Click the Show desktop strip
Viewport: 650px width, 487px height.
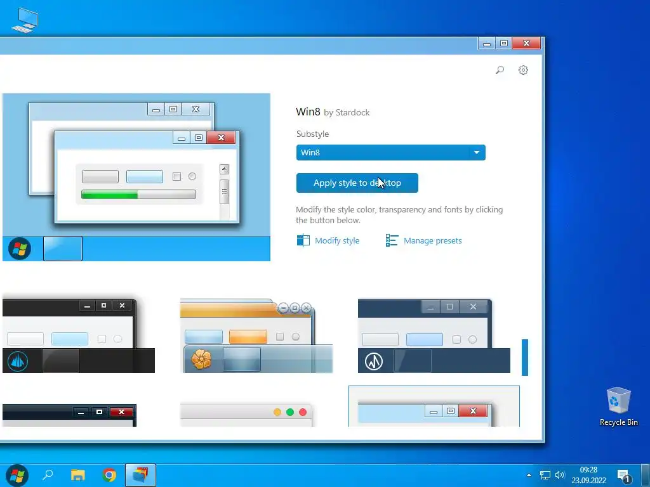coord(646,476)
